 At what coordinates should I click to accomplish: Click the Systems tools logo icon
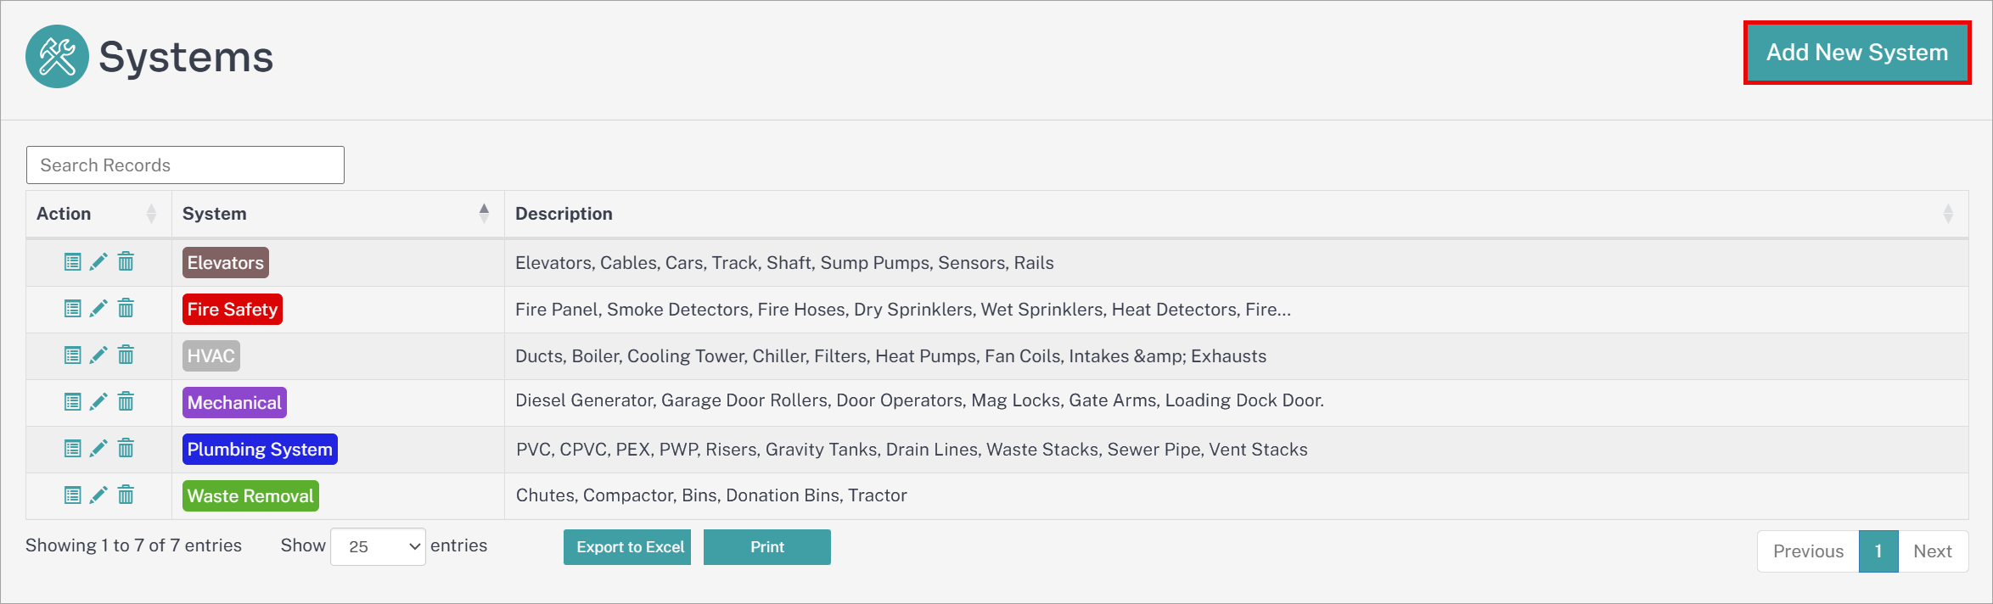click(x=57, y=56)
